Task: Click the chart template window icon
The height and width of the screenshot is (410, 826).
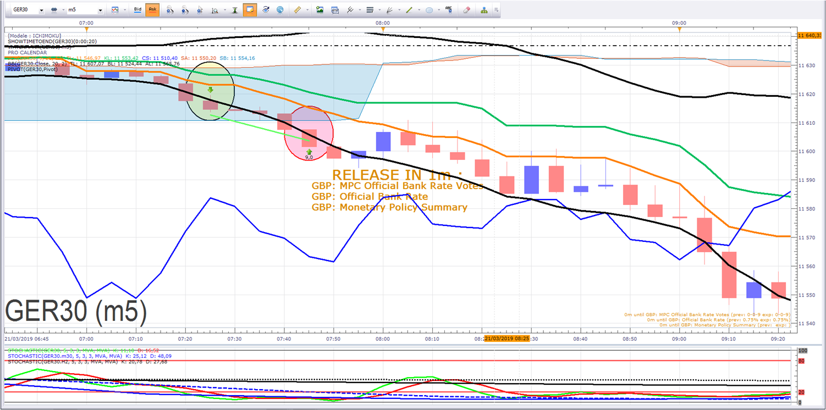Action: pyautogui.click(x=335, y=10)
